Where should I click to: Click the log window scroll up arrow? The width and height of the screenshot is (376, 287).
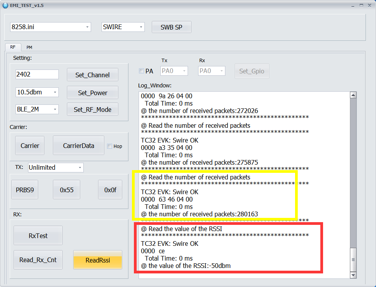[x=353, y=95]
